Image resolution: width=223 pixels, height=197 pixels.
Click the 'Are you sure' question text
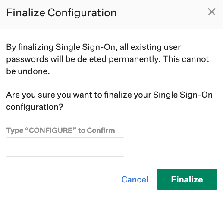tap(109, 101)
